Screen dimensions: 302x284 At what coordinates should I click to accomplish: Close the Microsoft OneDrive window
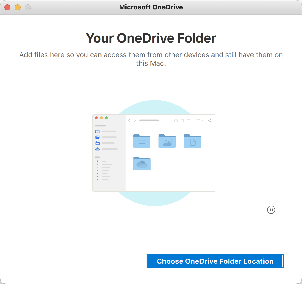[7, 7]
